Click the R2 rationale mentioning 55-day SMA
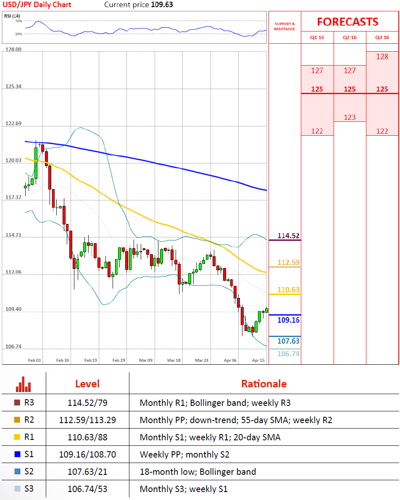Image resolution: width=400 pixels, height=500 pixels. coord(236,420)
